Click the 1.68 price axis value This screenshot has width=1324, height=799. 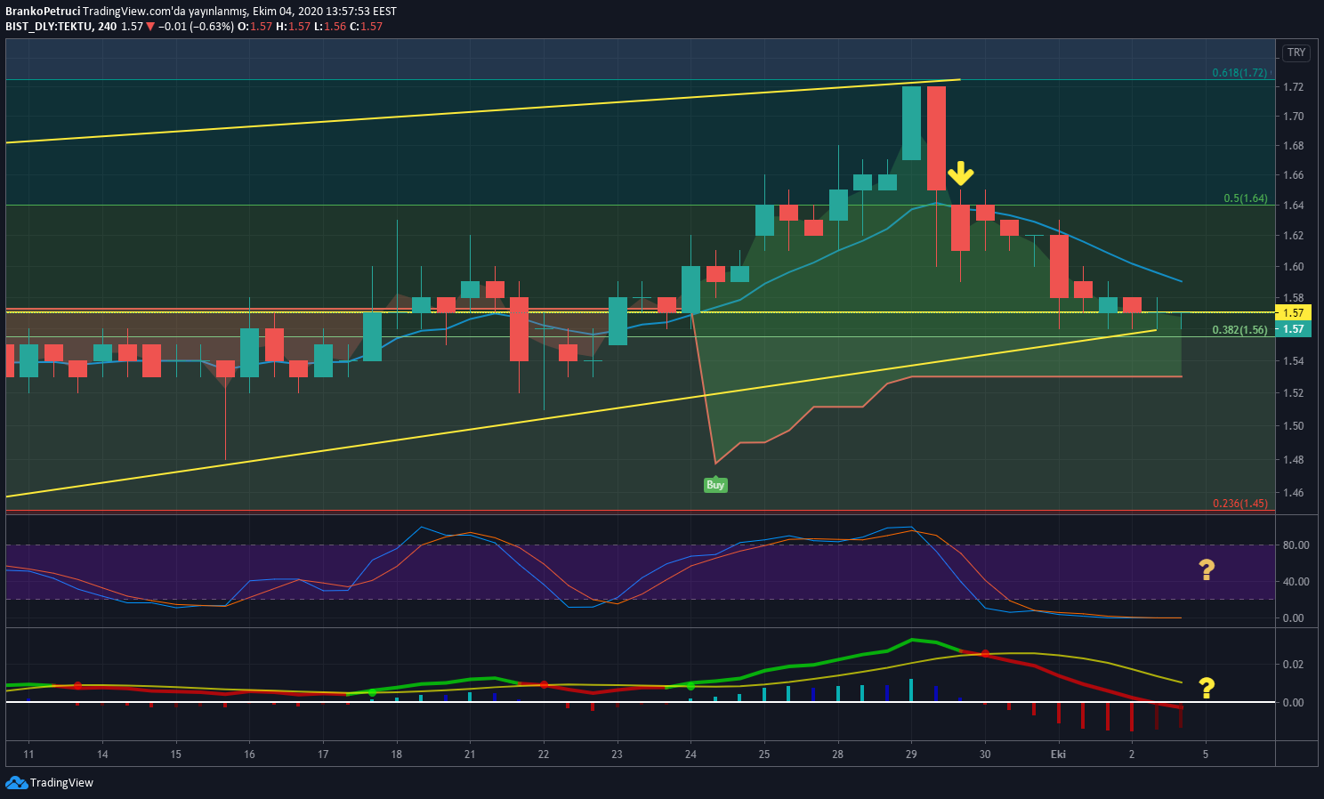(x=1294, y=146)
